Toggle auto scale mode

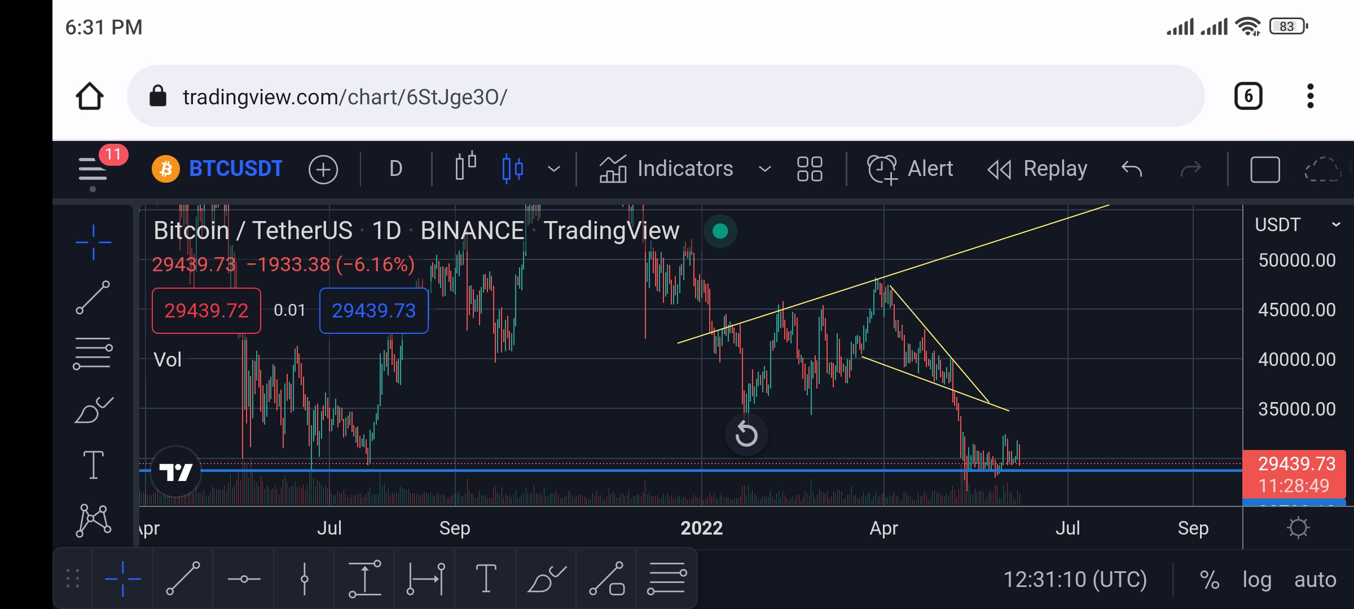click(x=1315, y=580)
